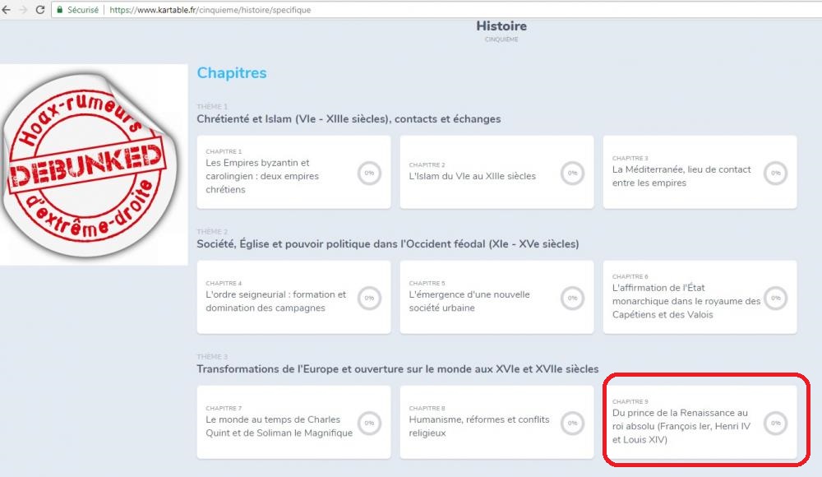
Task: Open chapter 5 L'émergence d'une nouvelle société urbaine
Action: pos(469,300)
